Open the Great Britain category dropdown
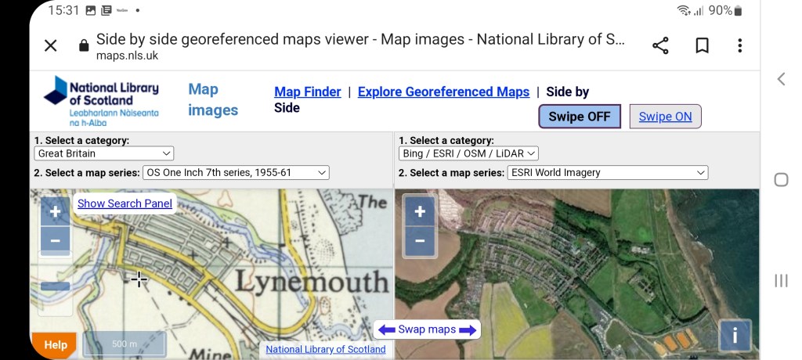802x360 pixels. [x=104, y=153]
